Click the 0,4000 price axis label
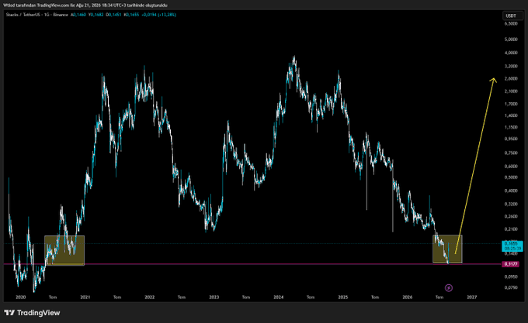Viewport: 528px width, 323px height. click(x=511, y=191)
